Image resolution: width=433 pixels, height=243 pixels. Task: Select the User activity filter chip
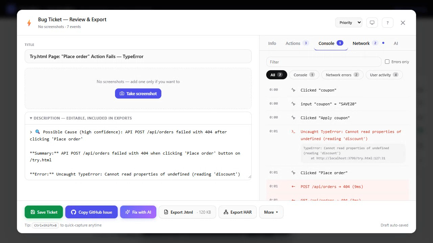point(384,75)
